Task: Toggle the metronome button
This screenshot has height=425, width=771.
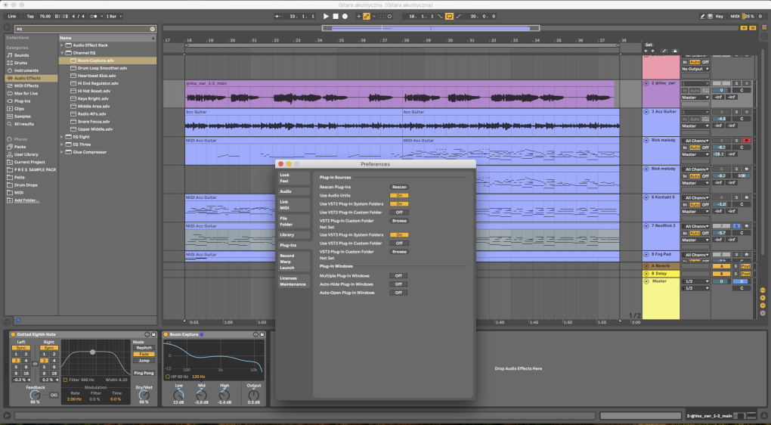Action: click(94, 16)
